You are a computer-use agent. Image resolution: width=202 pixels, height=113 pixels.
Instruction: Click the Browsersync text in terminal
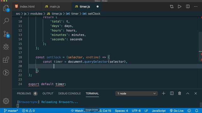tap(28, 102)
